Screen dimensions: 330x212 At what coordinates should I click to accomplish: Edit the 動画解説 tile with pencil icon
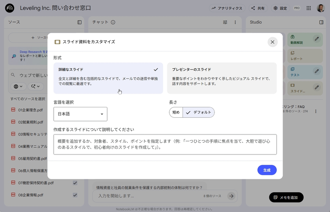click(317, 39)
